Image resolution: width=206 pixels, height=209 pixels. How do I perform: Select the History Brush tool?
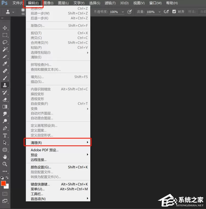(5, 92)
